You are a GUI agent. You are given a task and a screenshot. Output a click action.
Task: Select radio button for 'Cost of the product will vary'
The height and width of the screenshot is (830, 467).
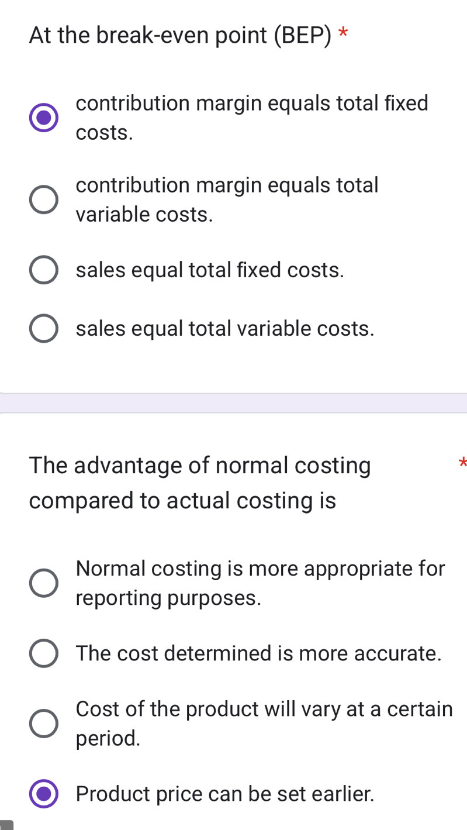tap(44, 724)
